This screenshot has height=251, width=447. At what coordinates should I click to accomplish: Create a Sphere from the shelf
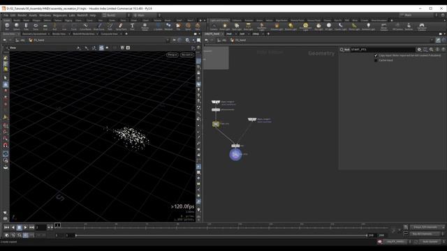point(17,26)
